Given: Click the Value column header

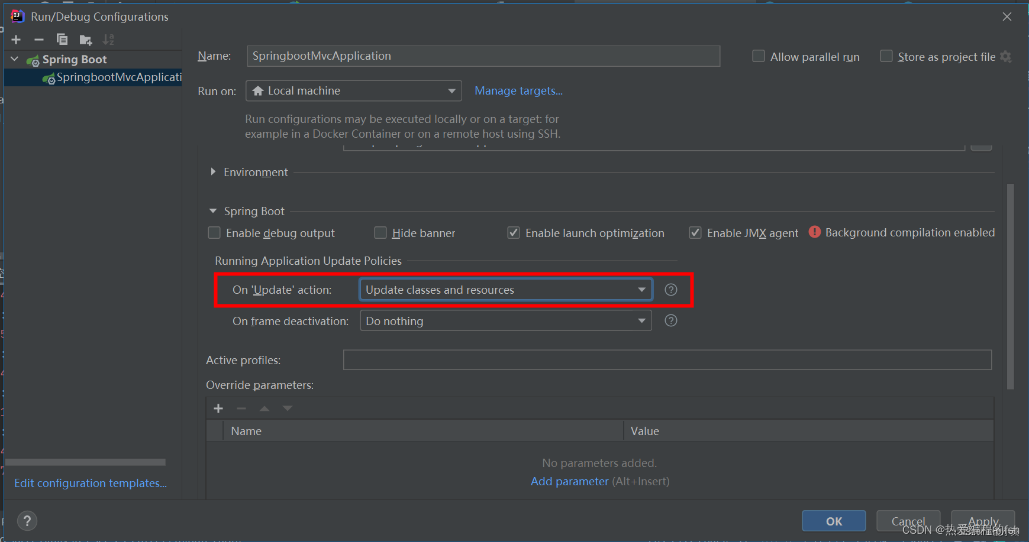Looking at the screenshot, I should (x=809, y=431).
